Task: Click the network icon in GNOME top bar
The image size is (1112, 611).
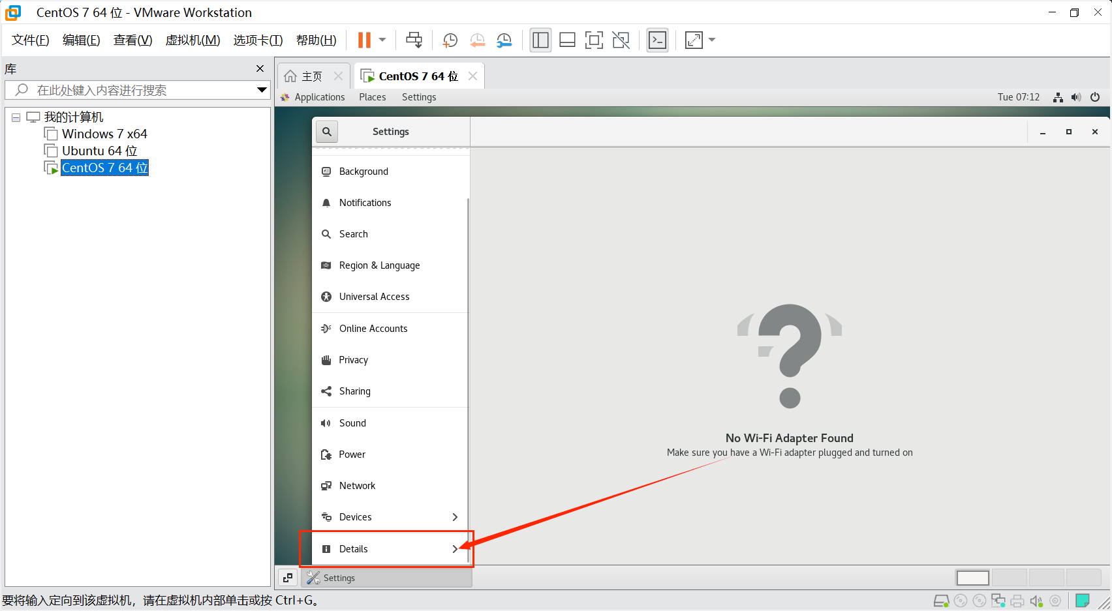Action: 1058,97
